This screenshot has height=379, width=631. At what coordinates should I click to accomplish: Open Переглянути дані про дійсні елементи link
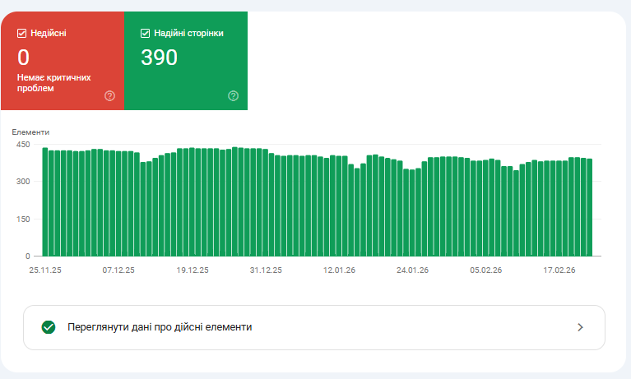[160, 327]
